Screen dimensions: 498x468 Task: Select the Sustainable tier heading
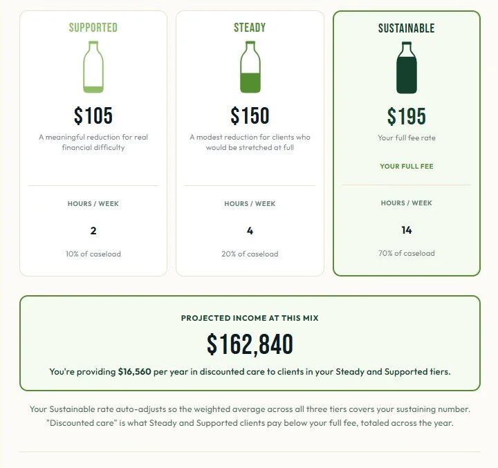tap(407, 28)
